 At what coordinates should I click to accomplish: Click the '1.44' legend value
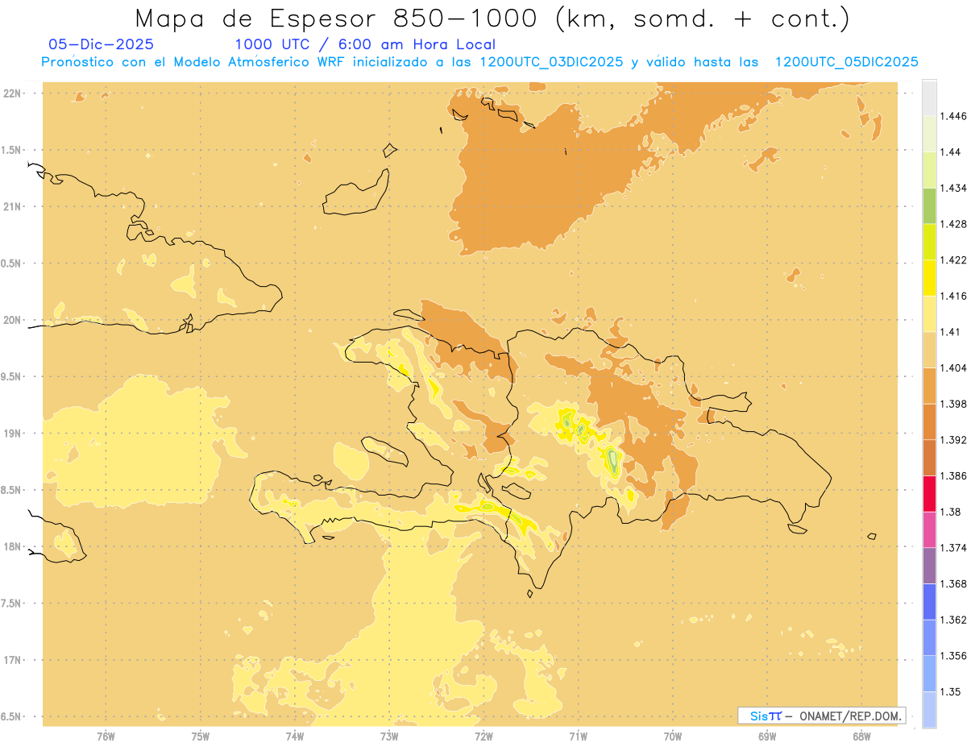coord(952,152)
